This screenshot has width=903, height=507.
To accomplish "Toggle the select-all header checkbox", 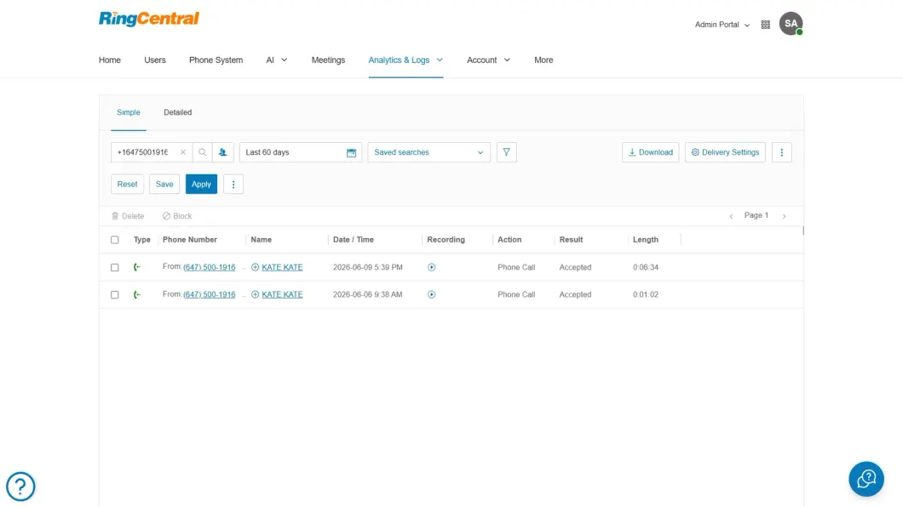I will coord(115,240).
